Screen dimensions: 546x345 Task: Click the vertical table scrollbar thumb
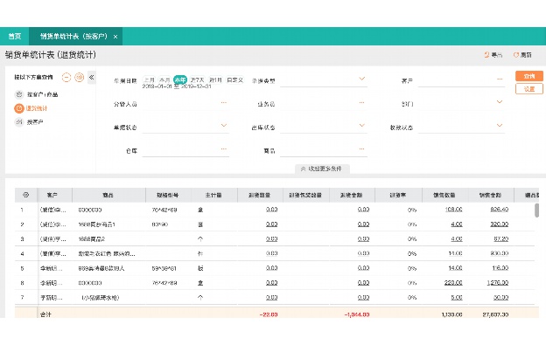[536, 210]
